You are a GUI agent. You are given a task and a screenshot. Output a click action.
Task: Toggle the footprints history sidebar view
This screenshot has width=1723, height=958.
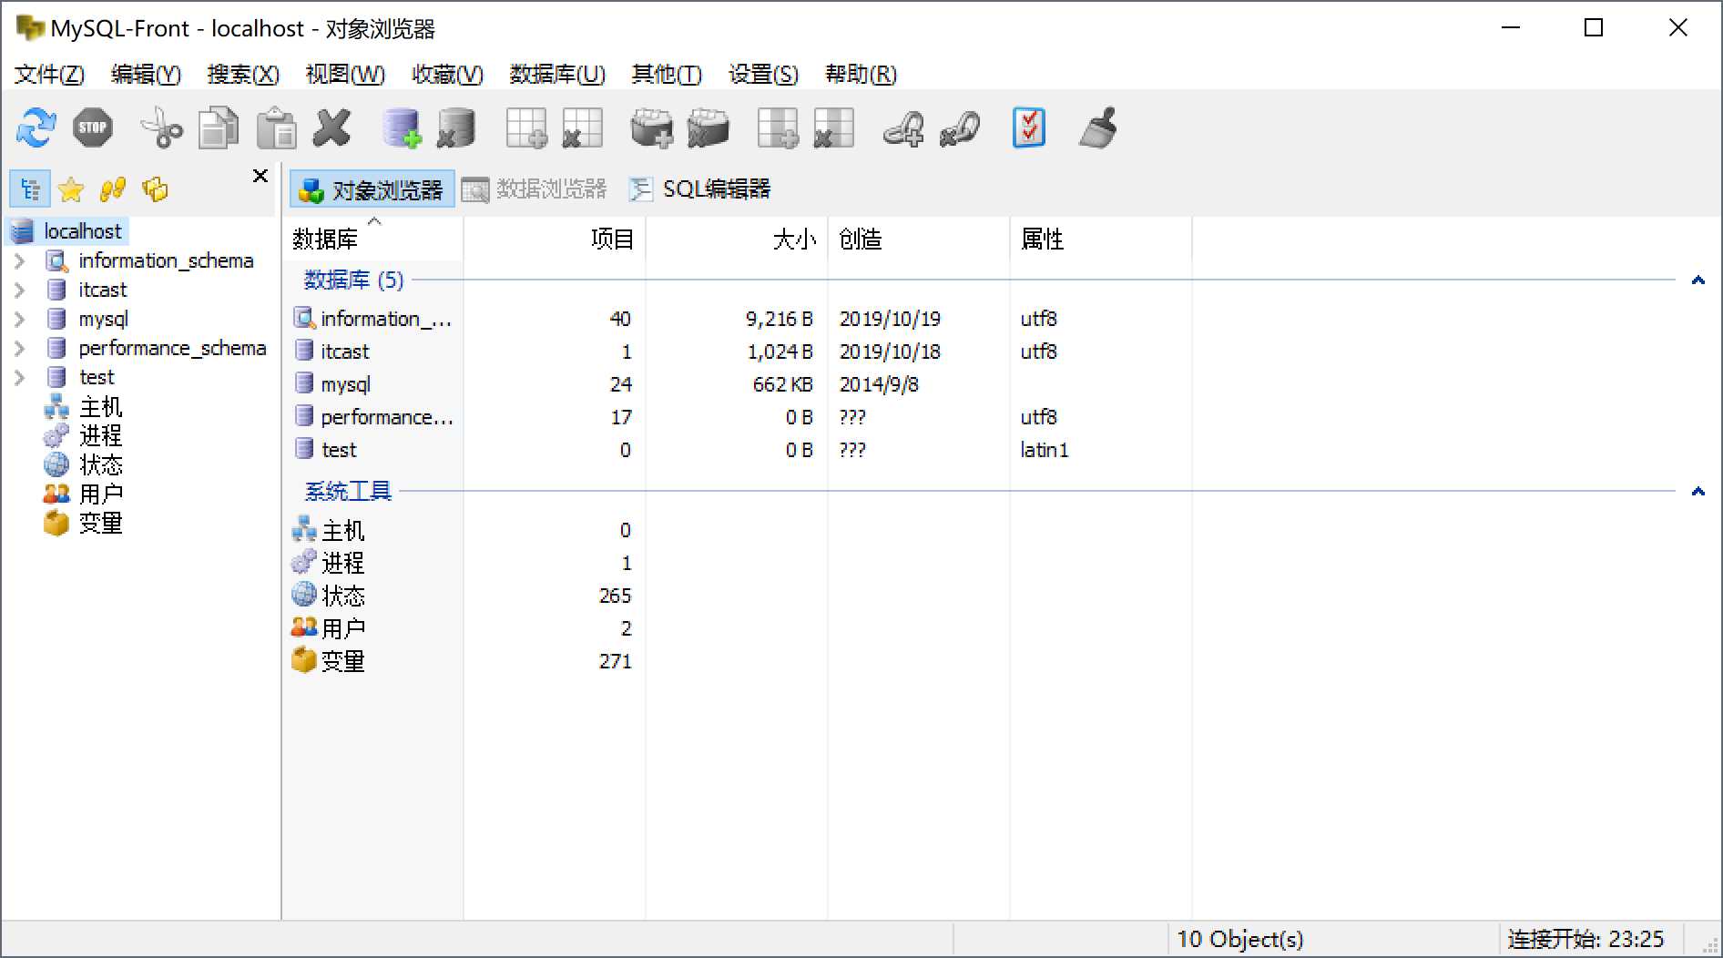(113, 189)
